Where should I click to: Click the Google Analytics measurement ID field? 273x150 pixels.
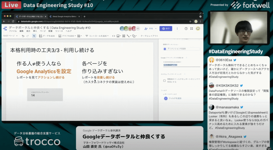point(181,65)
